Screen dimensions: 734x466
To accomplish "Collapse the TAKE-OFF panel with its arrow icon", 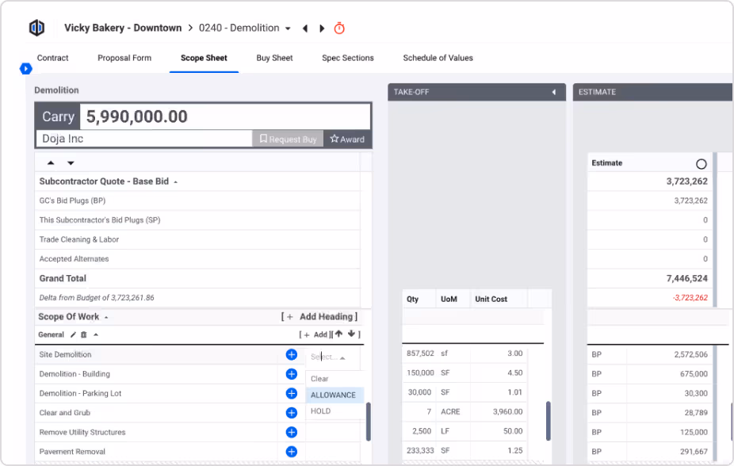I will [x=554, y=92].
